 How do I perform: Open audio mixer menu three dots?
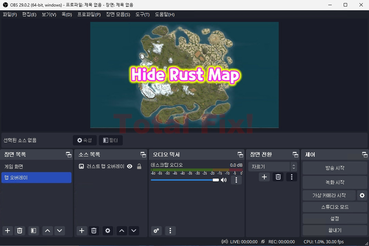[170, 231]
